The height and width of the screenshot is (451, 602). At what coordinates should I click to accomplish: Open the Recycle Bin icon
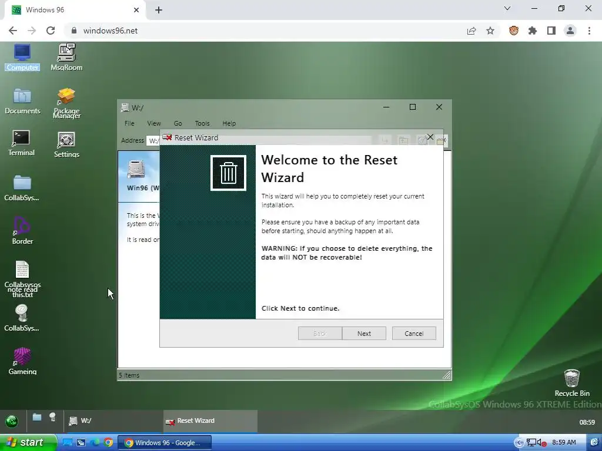[x=571, y=382]
